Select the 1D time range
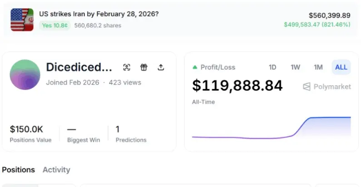The image size is (361, 187). pyautogui.click(x=272, y=67)
